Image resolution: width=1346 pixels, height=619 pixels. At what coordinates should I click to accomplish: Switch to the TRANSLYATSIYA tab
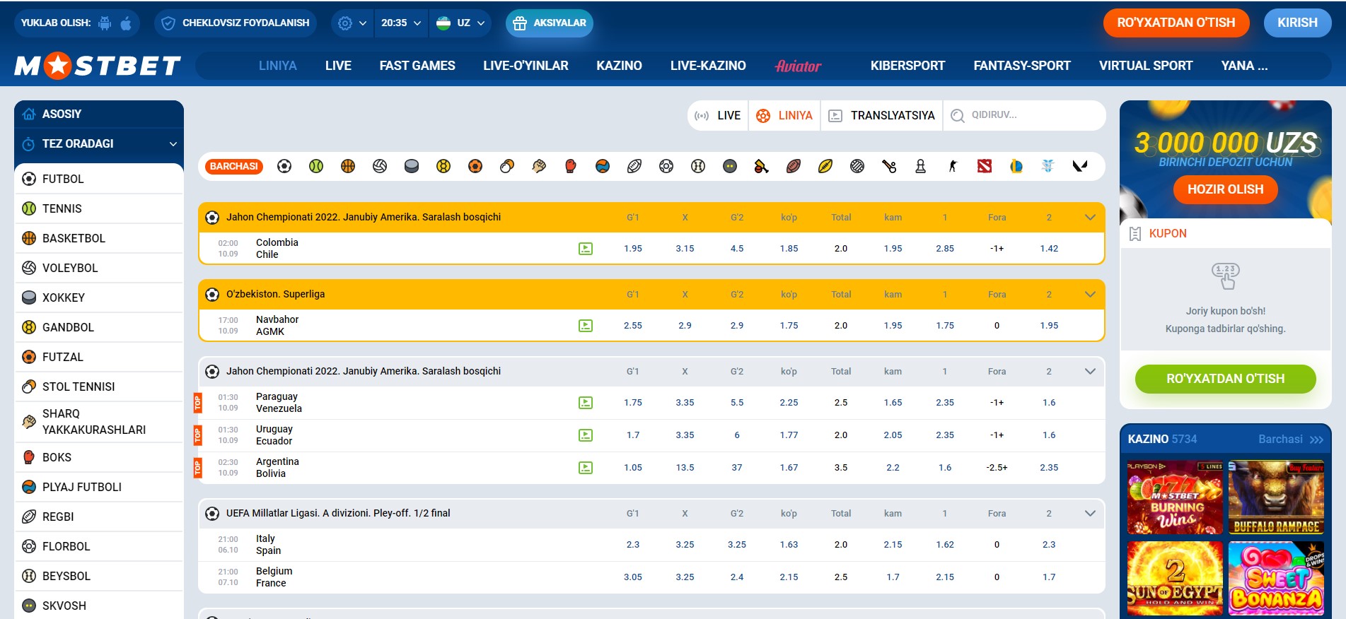pos(882,116)
